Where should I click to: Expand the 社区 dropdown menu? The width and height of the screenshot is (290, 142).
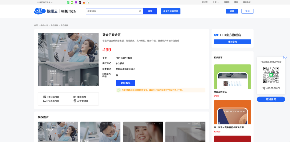pyautogui.click(x=216, y=2)
